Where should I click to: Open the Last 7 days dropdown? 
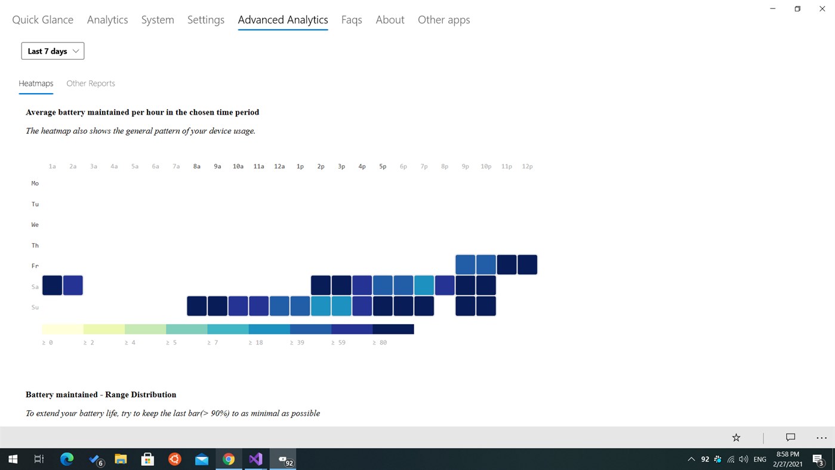tap(53, 51)
